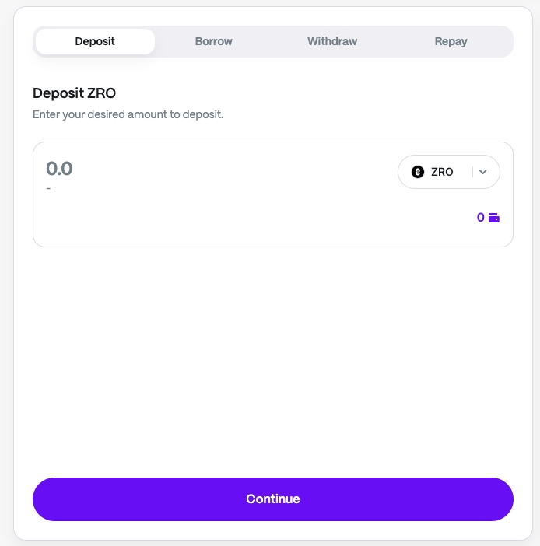Click the divider line inside ZRO selector
Image resolution: width=540 pixels, height=546 pixels.
[x=472, y=172]
